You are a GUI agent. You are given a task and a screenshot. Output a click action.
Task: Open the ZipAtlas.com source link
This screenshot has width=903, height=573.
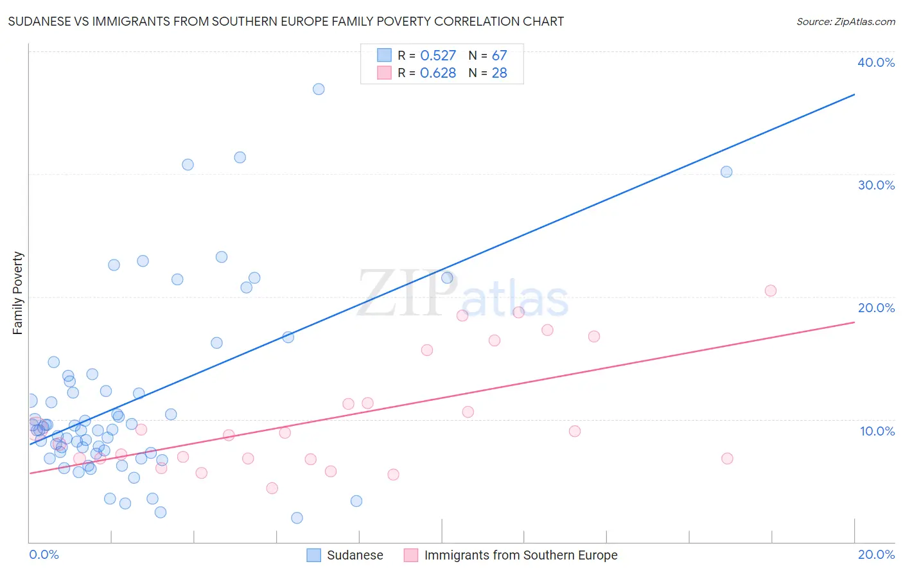(x=846, y=21)
